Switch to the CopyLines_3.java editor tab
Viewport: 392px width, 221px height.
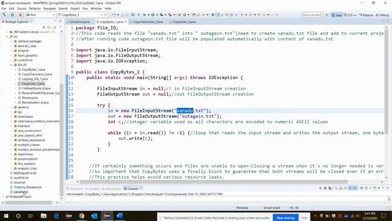[x=184, y=22]
